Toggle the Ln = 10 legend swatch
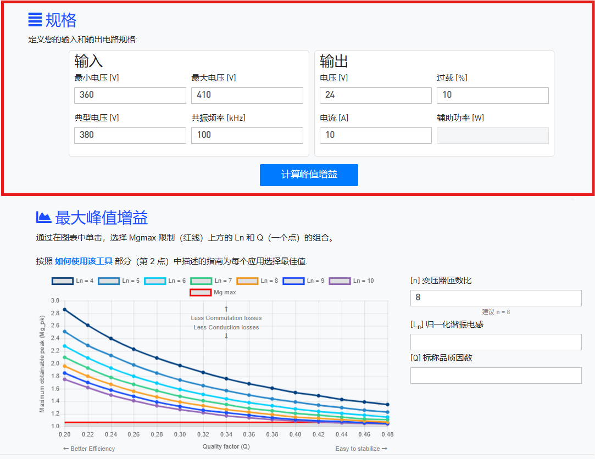595x459 pixels. click(340, 281)
